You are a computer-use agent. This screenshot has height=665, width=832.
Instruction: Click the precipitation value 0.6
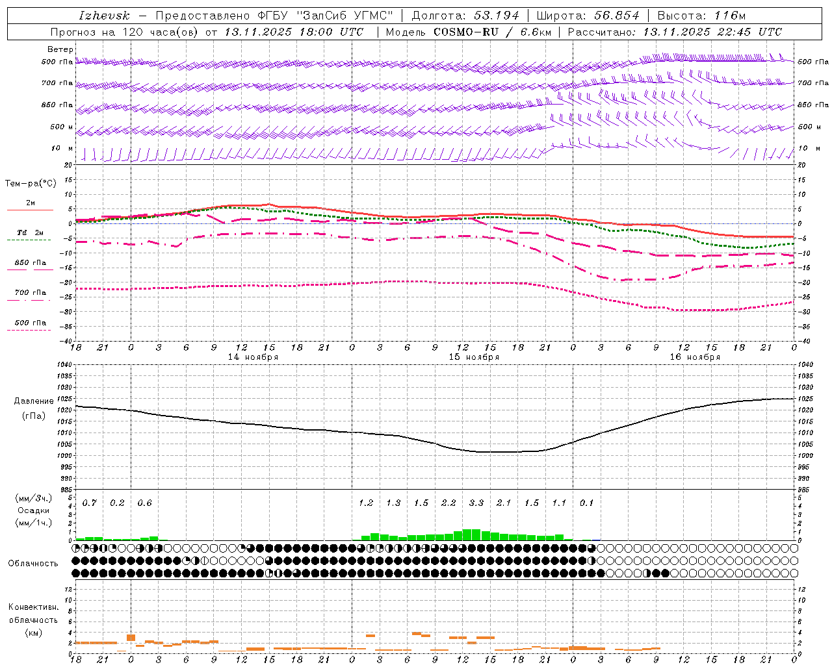tap(144, 503)
